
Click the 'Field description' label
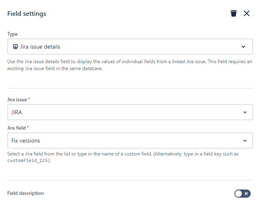pos(26,193)
